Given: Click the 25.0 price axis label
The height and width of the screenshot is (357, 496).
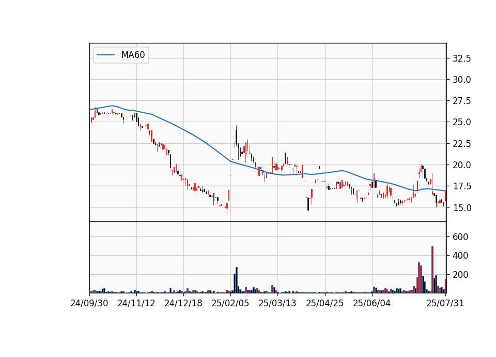Looking at the screenshot, I should [462, 122].
